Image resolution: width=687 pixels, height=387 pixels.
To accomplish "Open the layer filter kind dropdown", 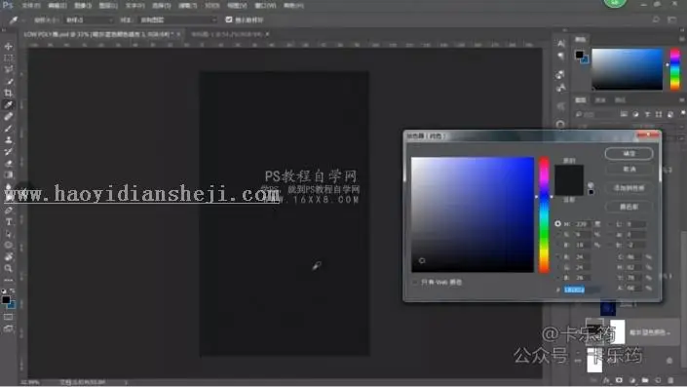I will tap(595, 114).
